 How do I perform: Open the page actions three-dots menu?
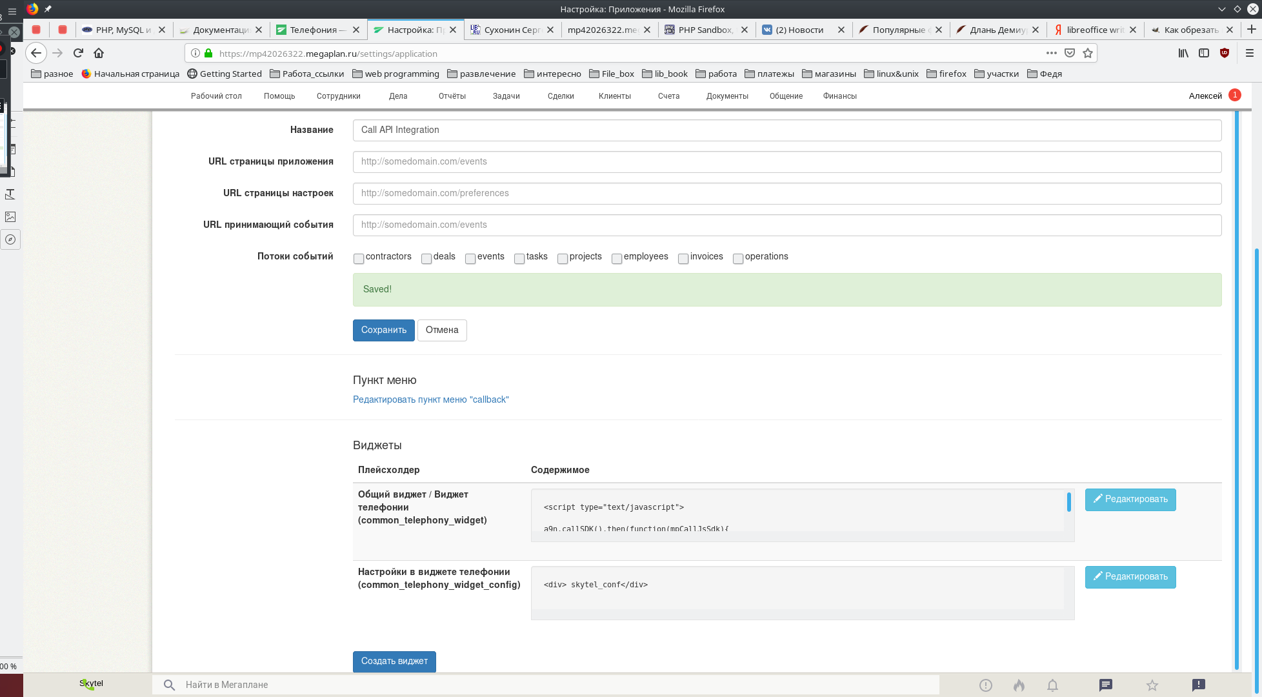pos(1051,54)
